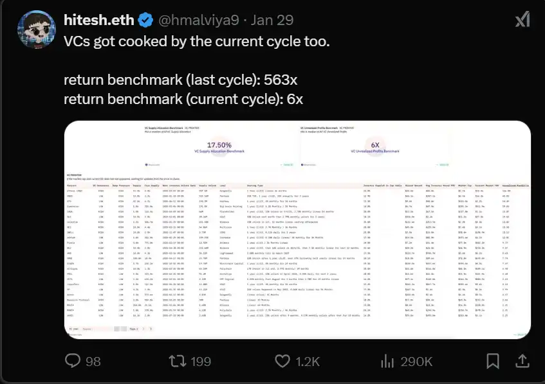Click the hitesh.eth display name
Image resolution: width=545 pixels, height=384 pixels.
tap(99, 20)
